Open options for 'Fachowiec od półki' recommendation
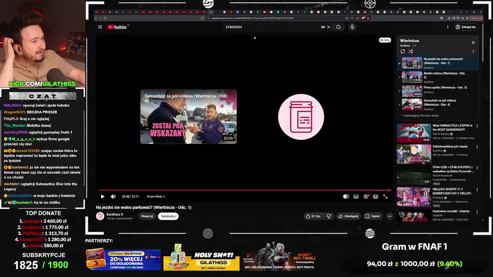The image size is (493, 277). [x=477, y=212]
